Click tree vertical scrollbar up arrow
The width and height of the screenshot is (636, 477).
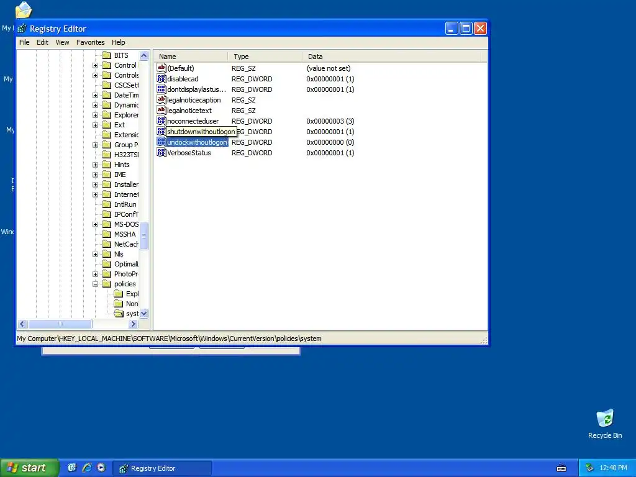[x=144, y=55]
